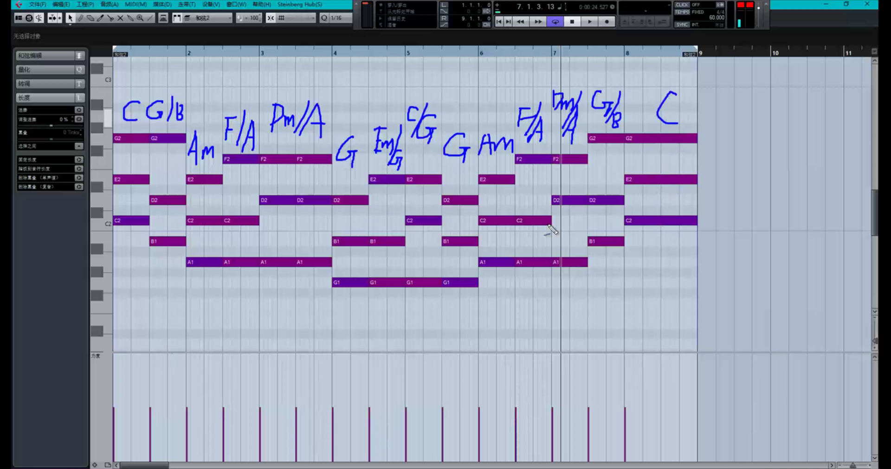Select the Trim tool
The width and height of the screenshot is (891, 469).
pos(100,18)
